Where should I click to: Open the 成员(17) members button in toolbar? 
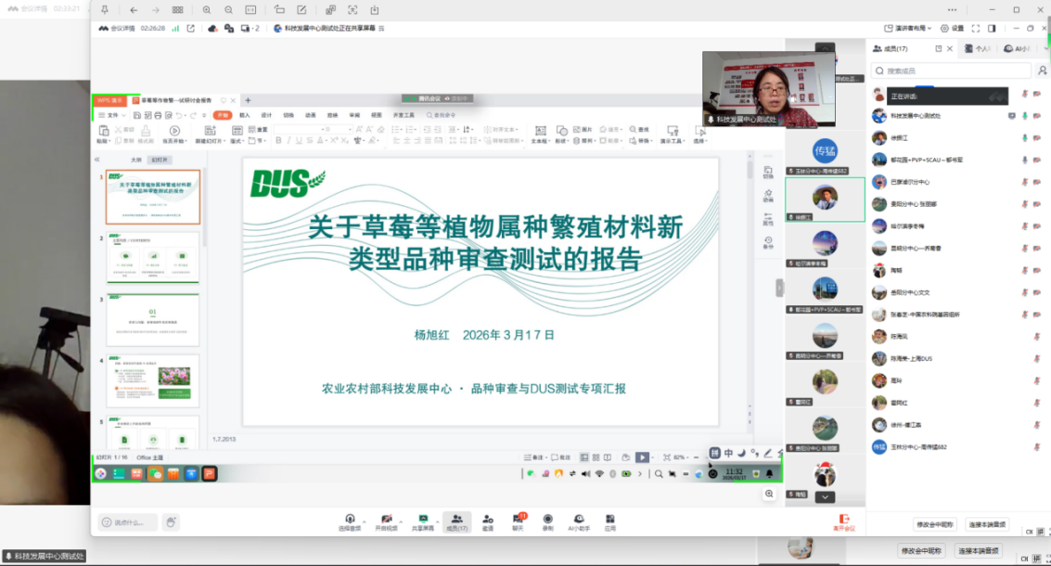(x=456, y=521)
